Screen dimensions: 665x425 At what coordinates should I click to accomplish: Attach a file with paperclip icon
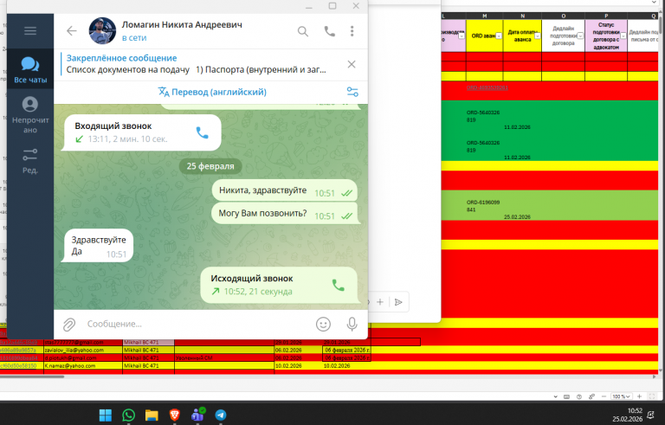(x=69, y=325)
